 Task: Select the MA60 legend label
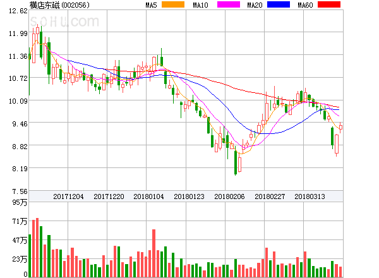click(305, 5)
